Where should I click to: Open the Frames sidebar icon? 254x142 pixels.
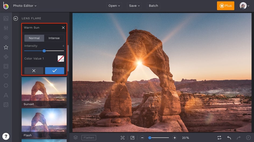[6, 66]
